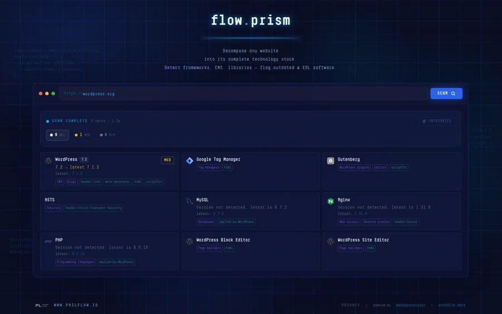
Task: Click the green window dot
Action: coord(53,94)
